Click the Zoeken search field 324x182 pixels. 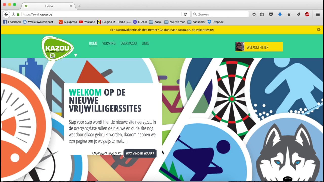(x=220, y=14)
